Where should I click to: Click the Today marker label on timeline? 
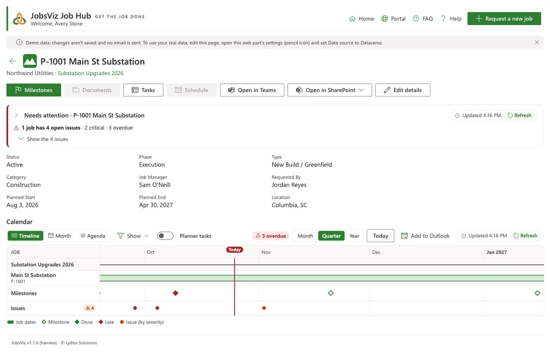235,249
